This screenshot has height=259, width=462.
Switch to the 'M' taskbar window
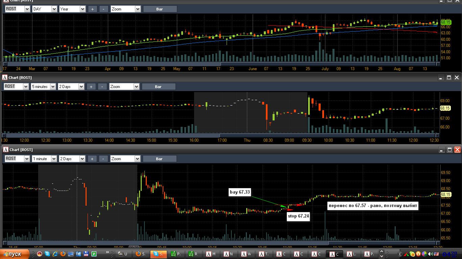click(x=211, y=254)
